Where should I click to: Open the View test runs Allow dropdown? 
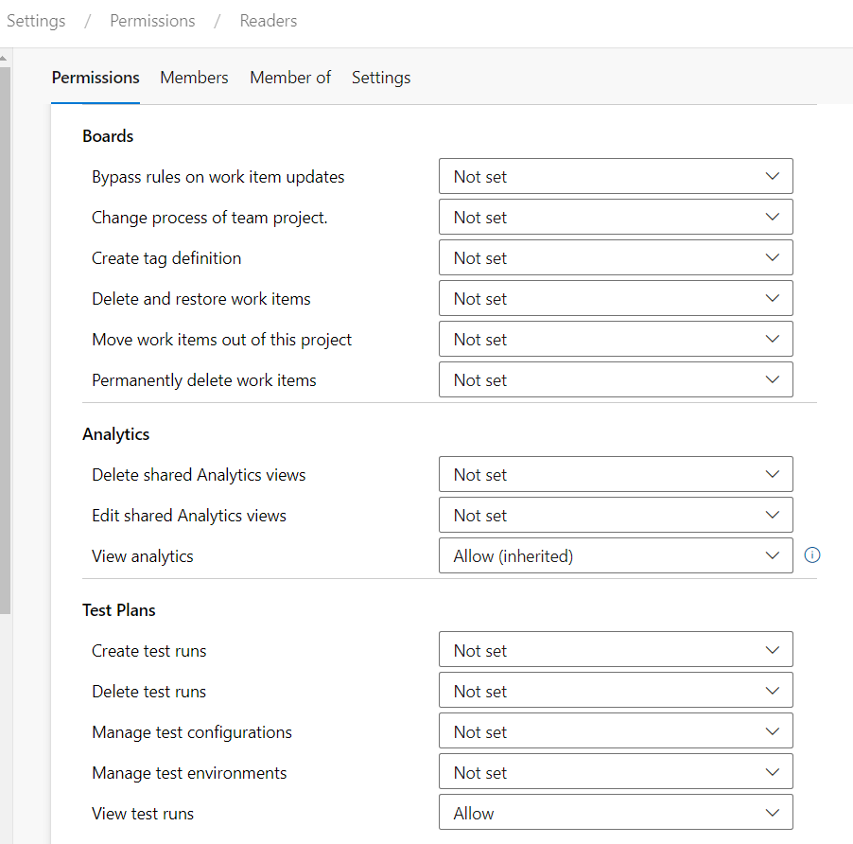click(x=616, y=814)
